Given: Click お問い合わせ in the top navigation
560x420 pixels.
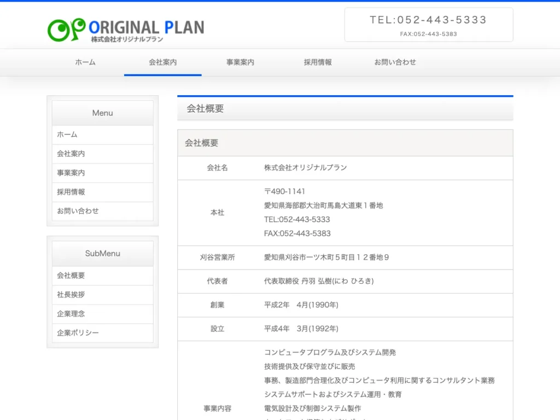Looking at the screenshot, I should pos(395,62).
